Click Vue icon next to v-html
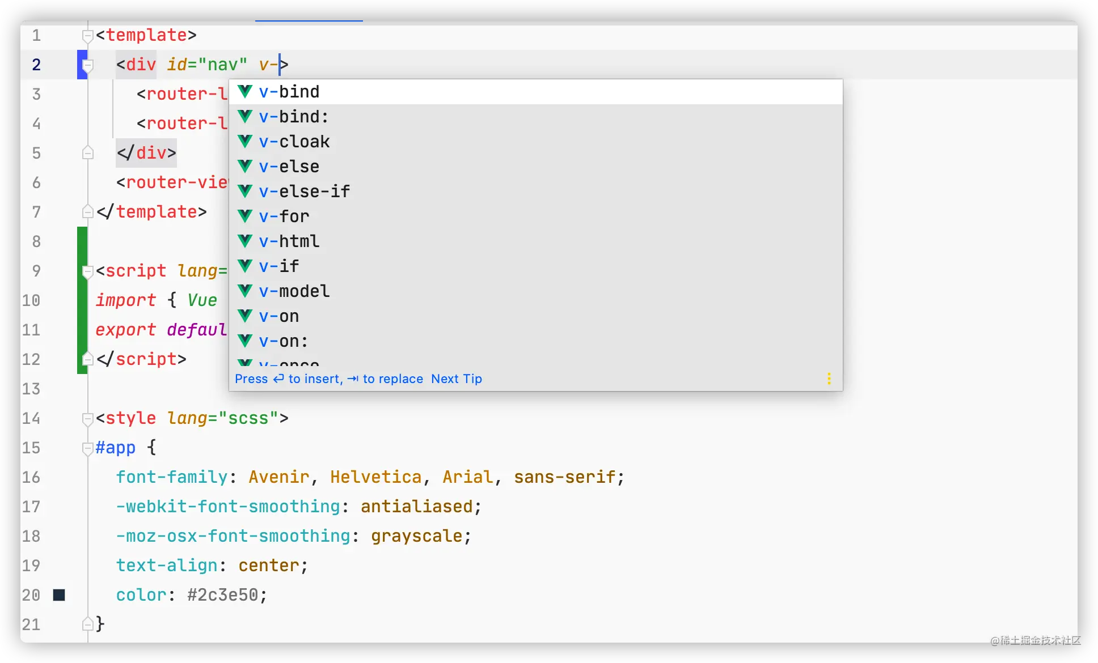This screenshot has width=1098, height=663. [245, 241]
